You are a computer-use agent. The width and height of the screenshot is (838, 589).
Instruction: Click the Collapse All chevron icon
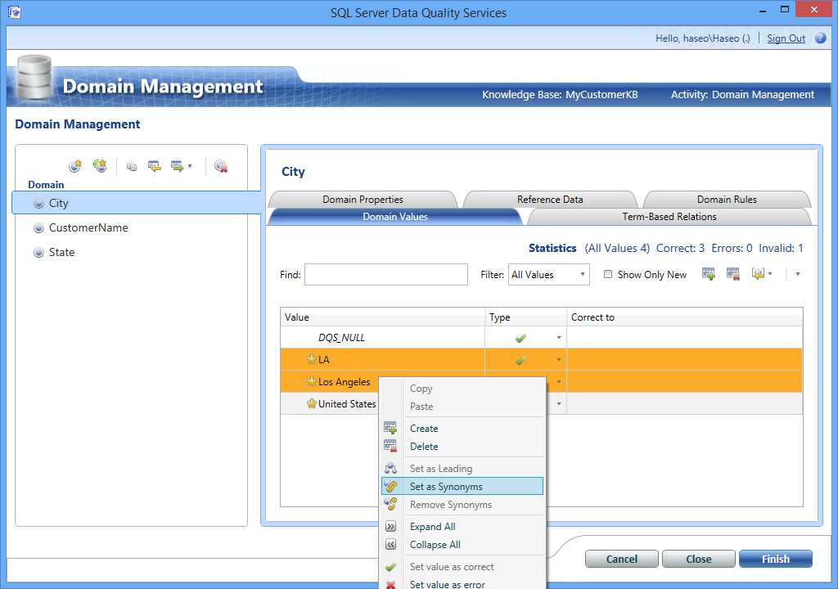pos(390,545)
